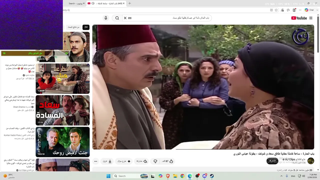Open فيلم أبو شهاب يعاقب سعاد title
Viewport: 320px width, 180px height.
pyautogui.click(x=19, y=163)
